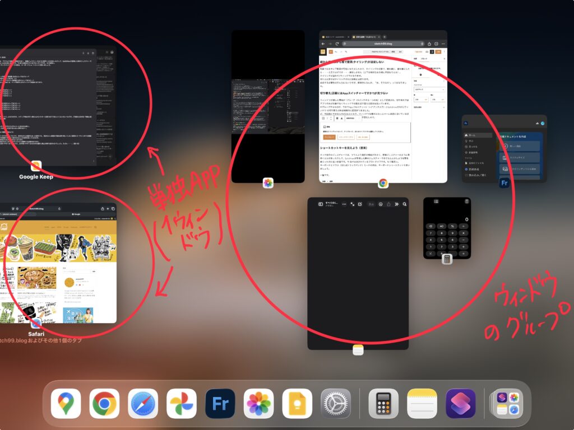Screen dimensions: 574x430
Task: Open Safari compass icon in the dock
Action: 143,404
